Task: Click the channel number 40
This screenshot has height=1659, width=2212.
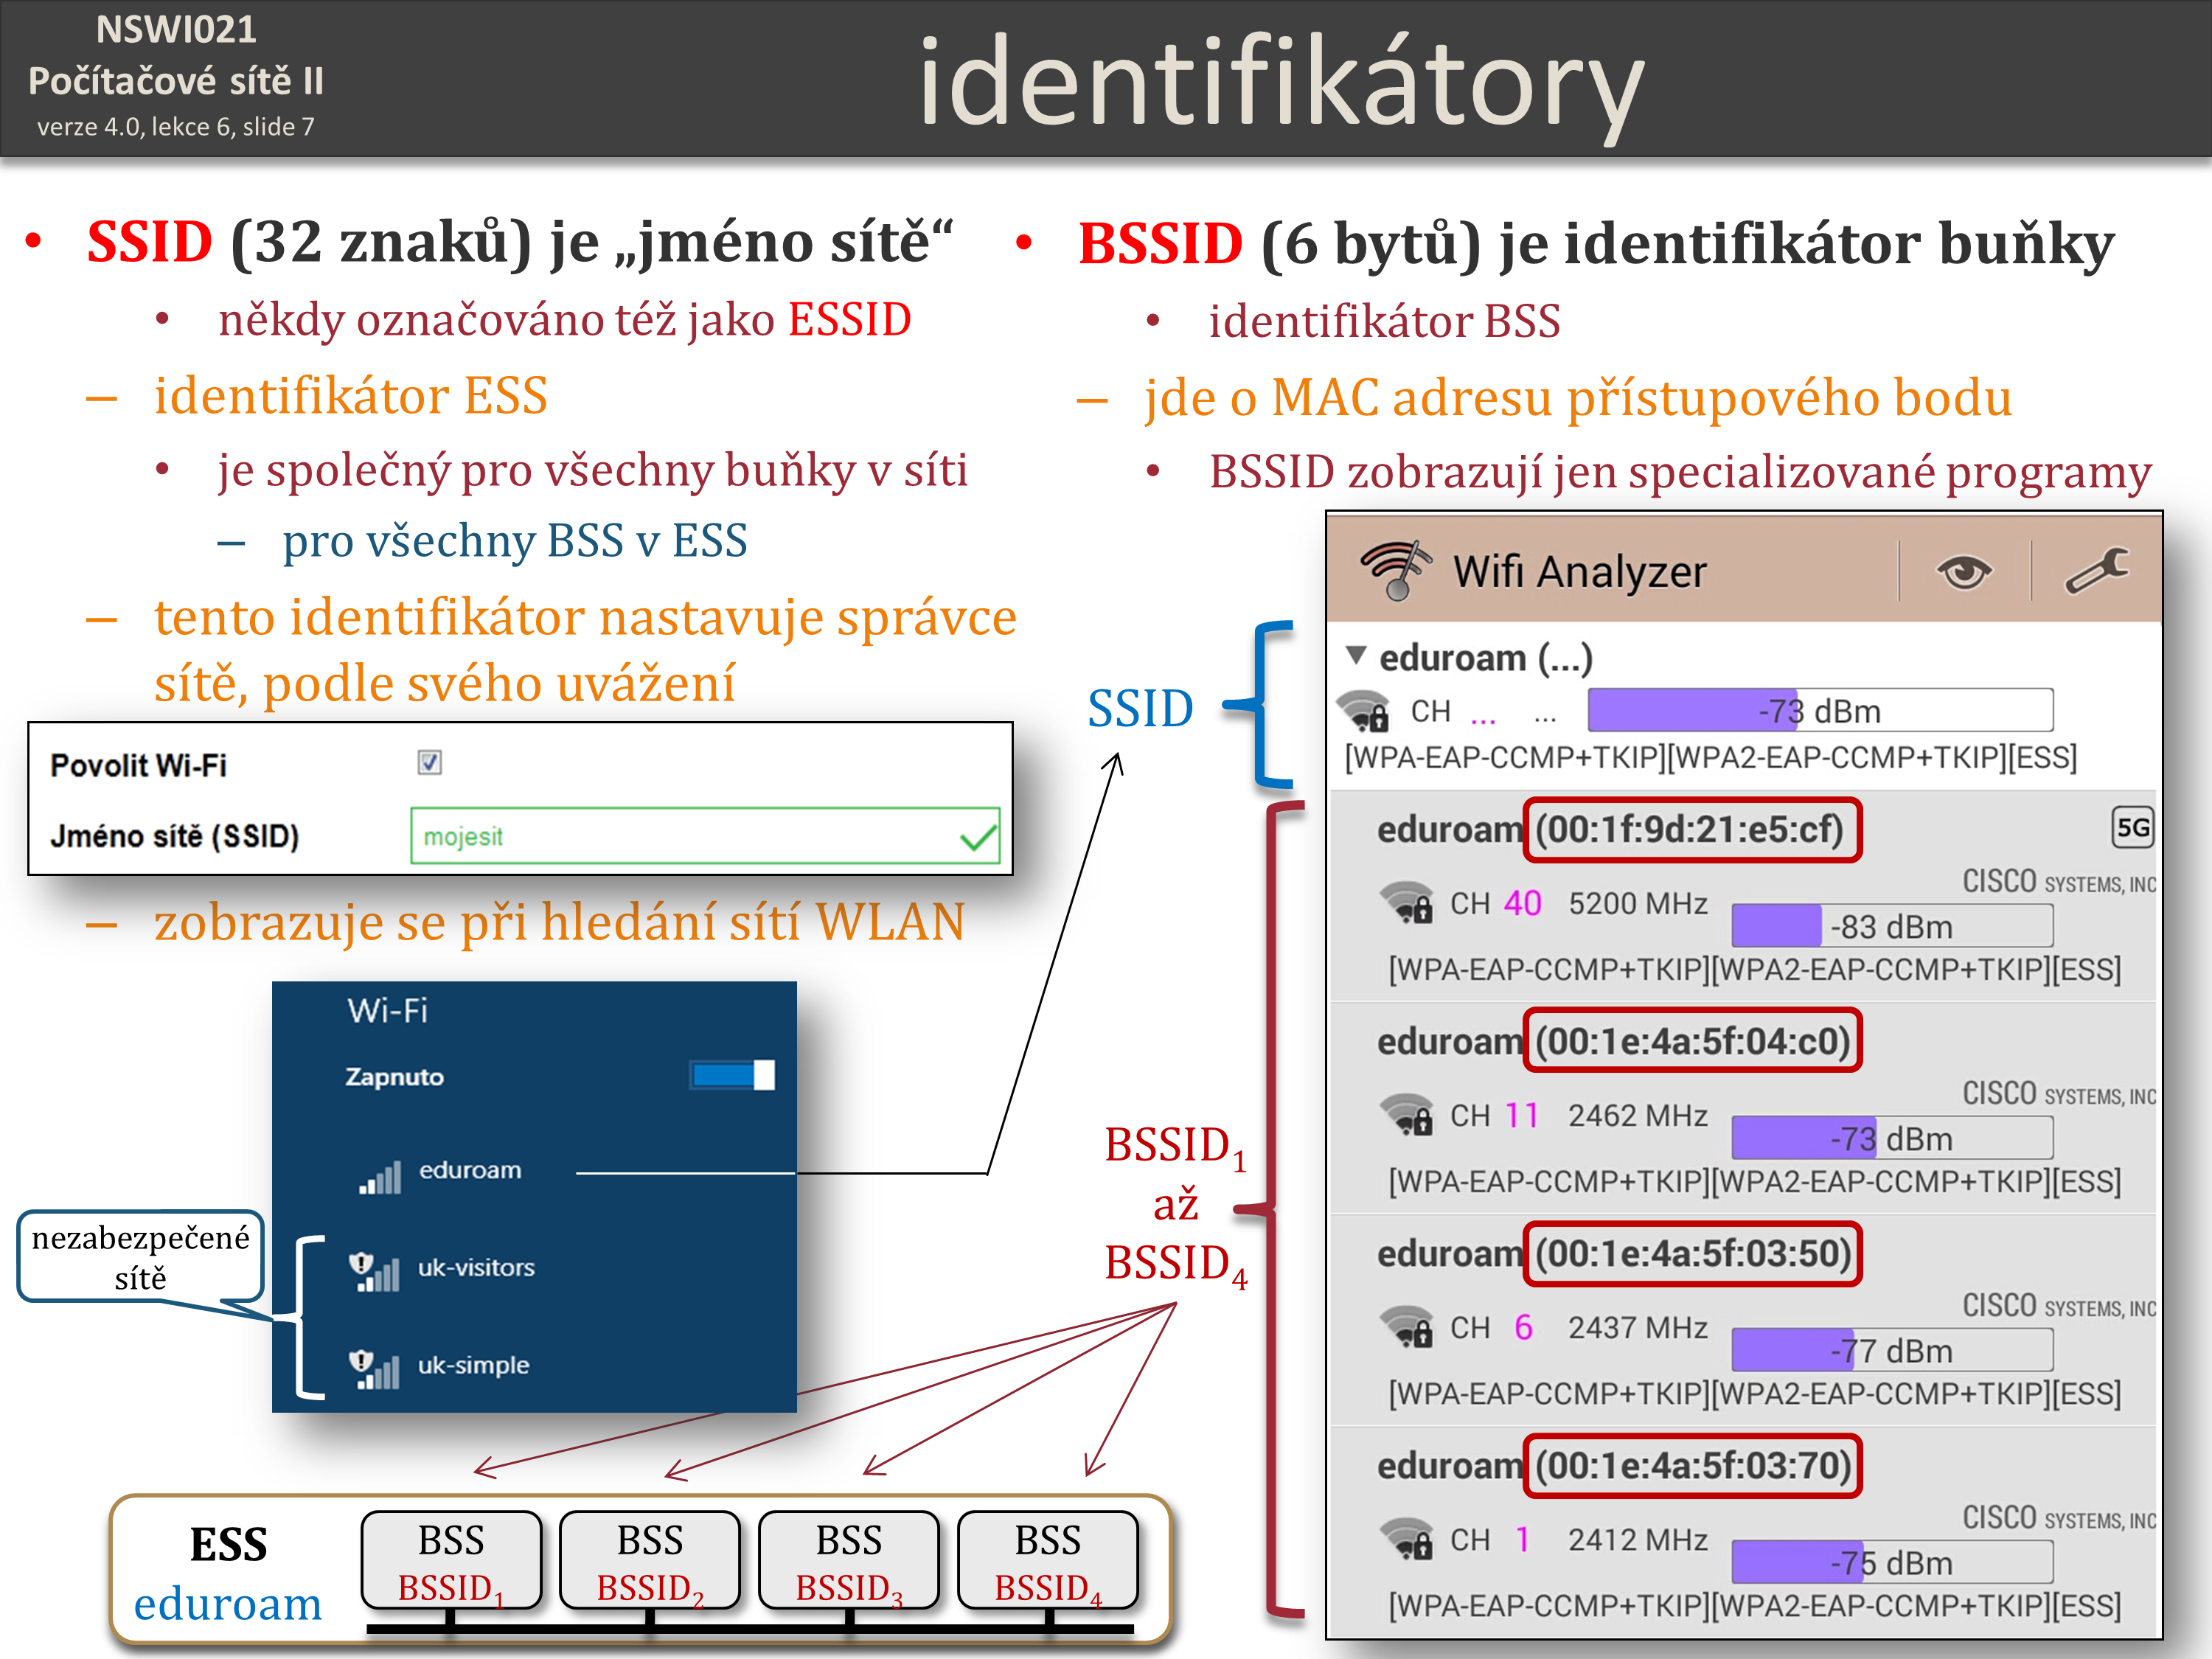Action: [x=1523, y=903]
